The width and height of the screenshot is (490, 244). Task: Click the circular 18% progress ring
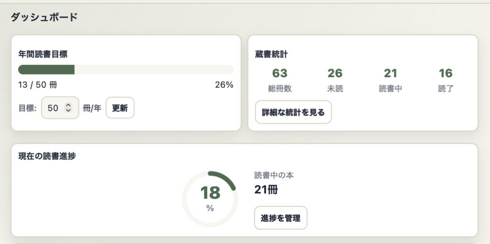[210, 199]
